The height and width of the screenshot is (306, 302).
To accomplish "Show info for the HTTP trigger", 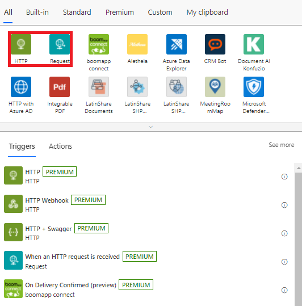I will (x=284, y=177).
